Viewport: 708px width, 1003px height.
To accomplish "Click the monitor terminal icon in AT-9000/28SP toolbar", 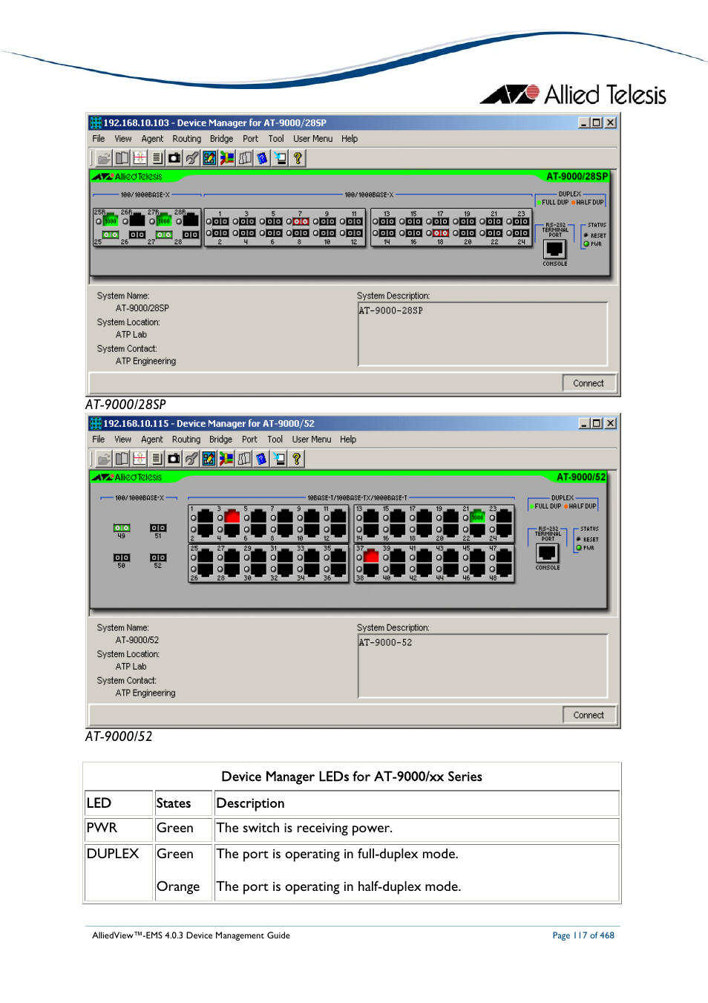I will (280, 158).
